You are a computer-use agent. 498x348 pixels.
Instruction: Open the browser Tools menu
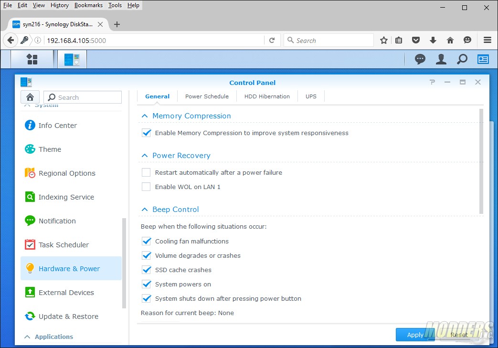(115, 5)
